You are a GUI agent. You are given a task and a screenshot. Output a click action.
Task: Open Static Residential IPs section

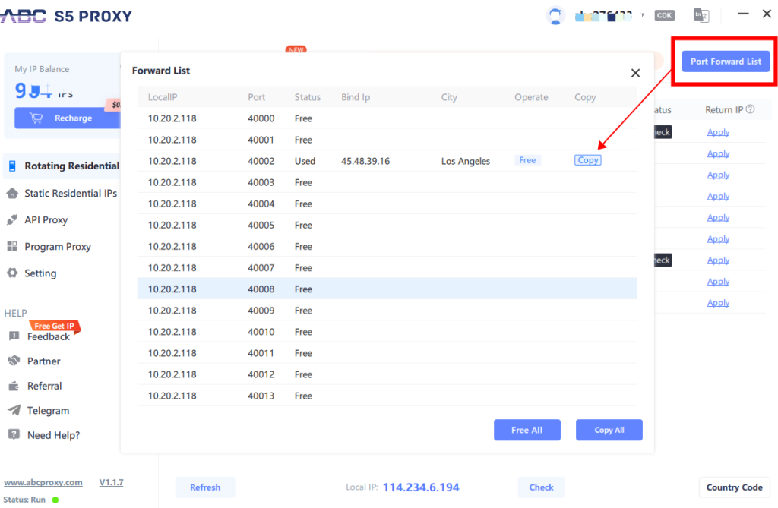click(71, 193)
